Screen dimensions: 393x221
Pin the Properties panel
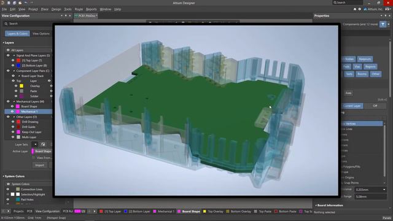tap(386, 15)
